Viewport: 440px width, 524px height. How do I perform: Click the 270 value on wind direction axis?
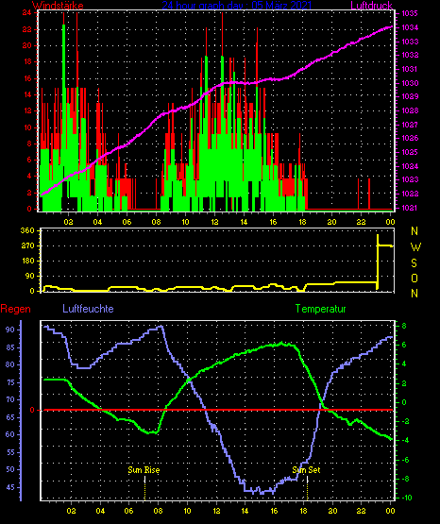pyautogui.click(x=27, y=245)
